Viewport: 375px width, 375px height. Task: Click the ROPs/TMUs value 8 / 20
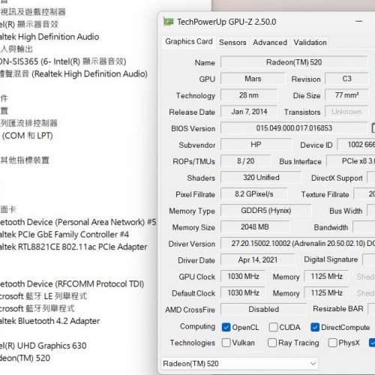pos(245,161)
